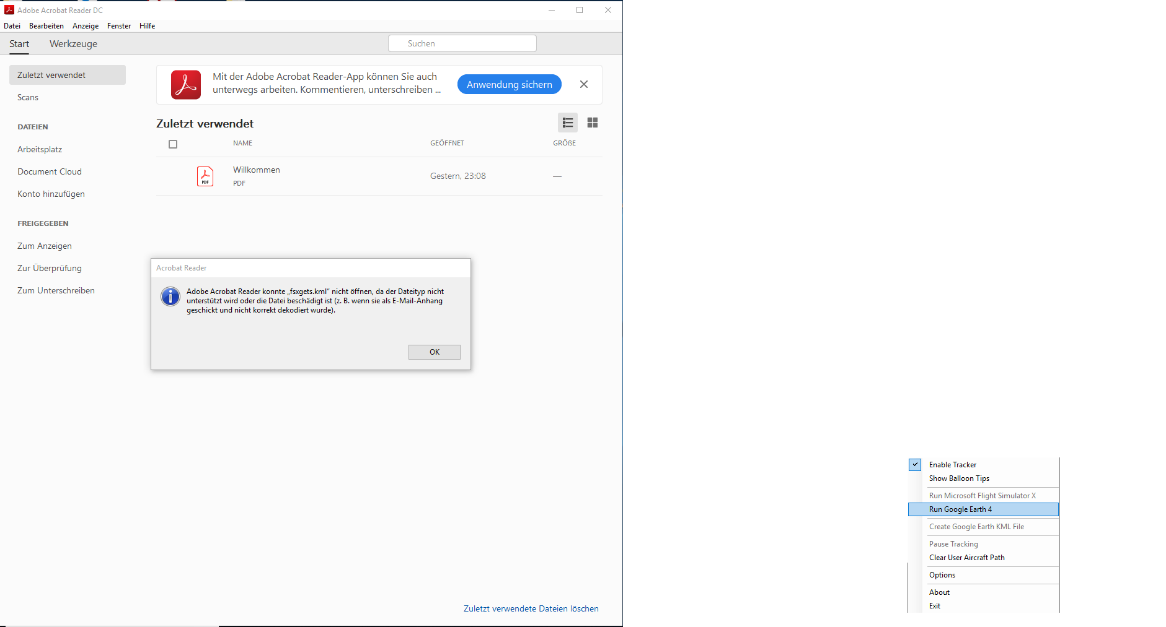Open Zum Unterschreiben shared files
1166x627 pixels.
click(56, 290)
